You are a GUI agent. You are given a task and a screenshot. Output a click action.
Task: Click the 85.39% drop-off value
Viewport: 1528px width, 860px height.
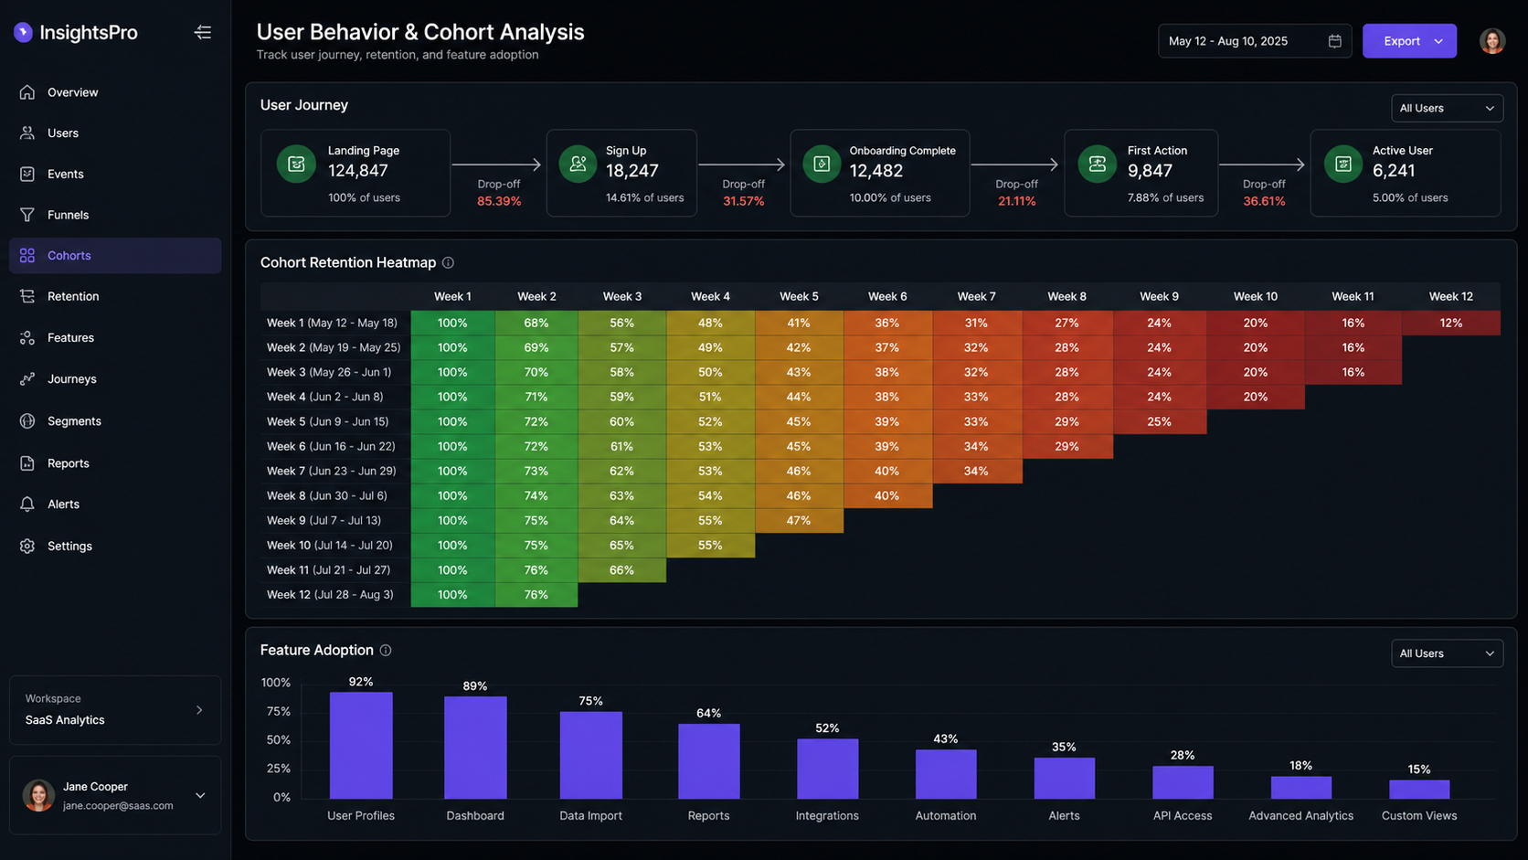[x=499, y=201]
